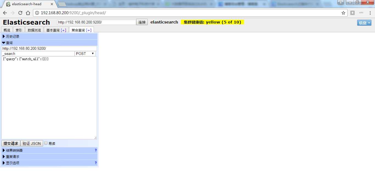Switch to the 数据浏览 tab
Image resolution: width=375 pixels, height=191 pixels.
34,30
